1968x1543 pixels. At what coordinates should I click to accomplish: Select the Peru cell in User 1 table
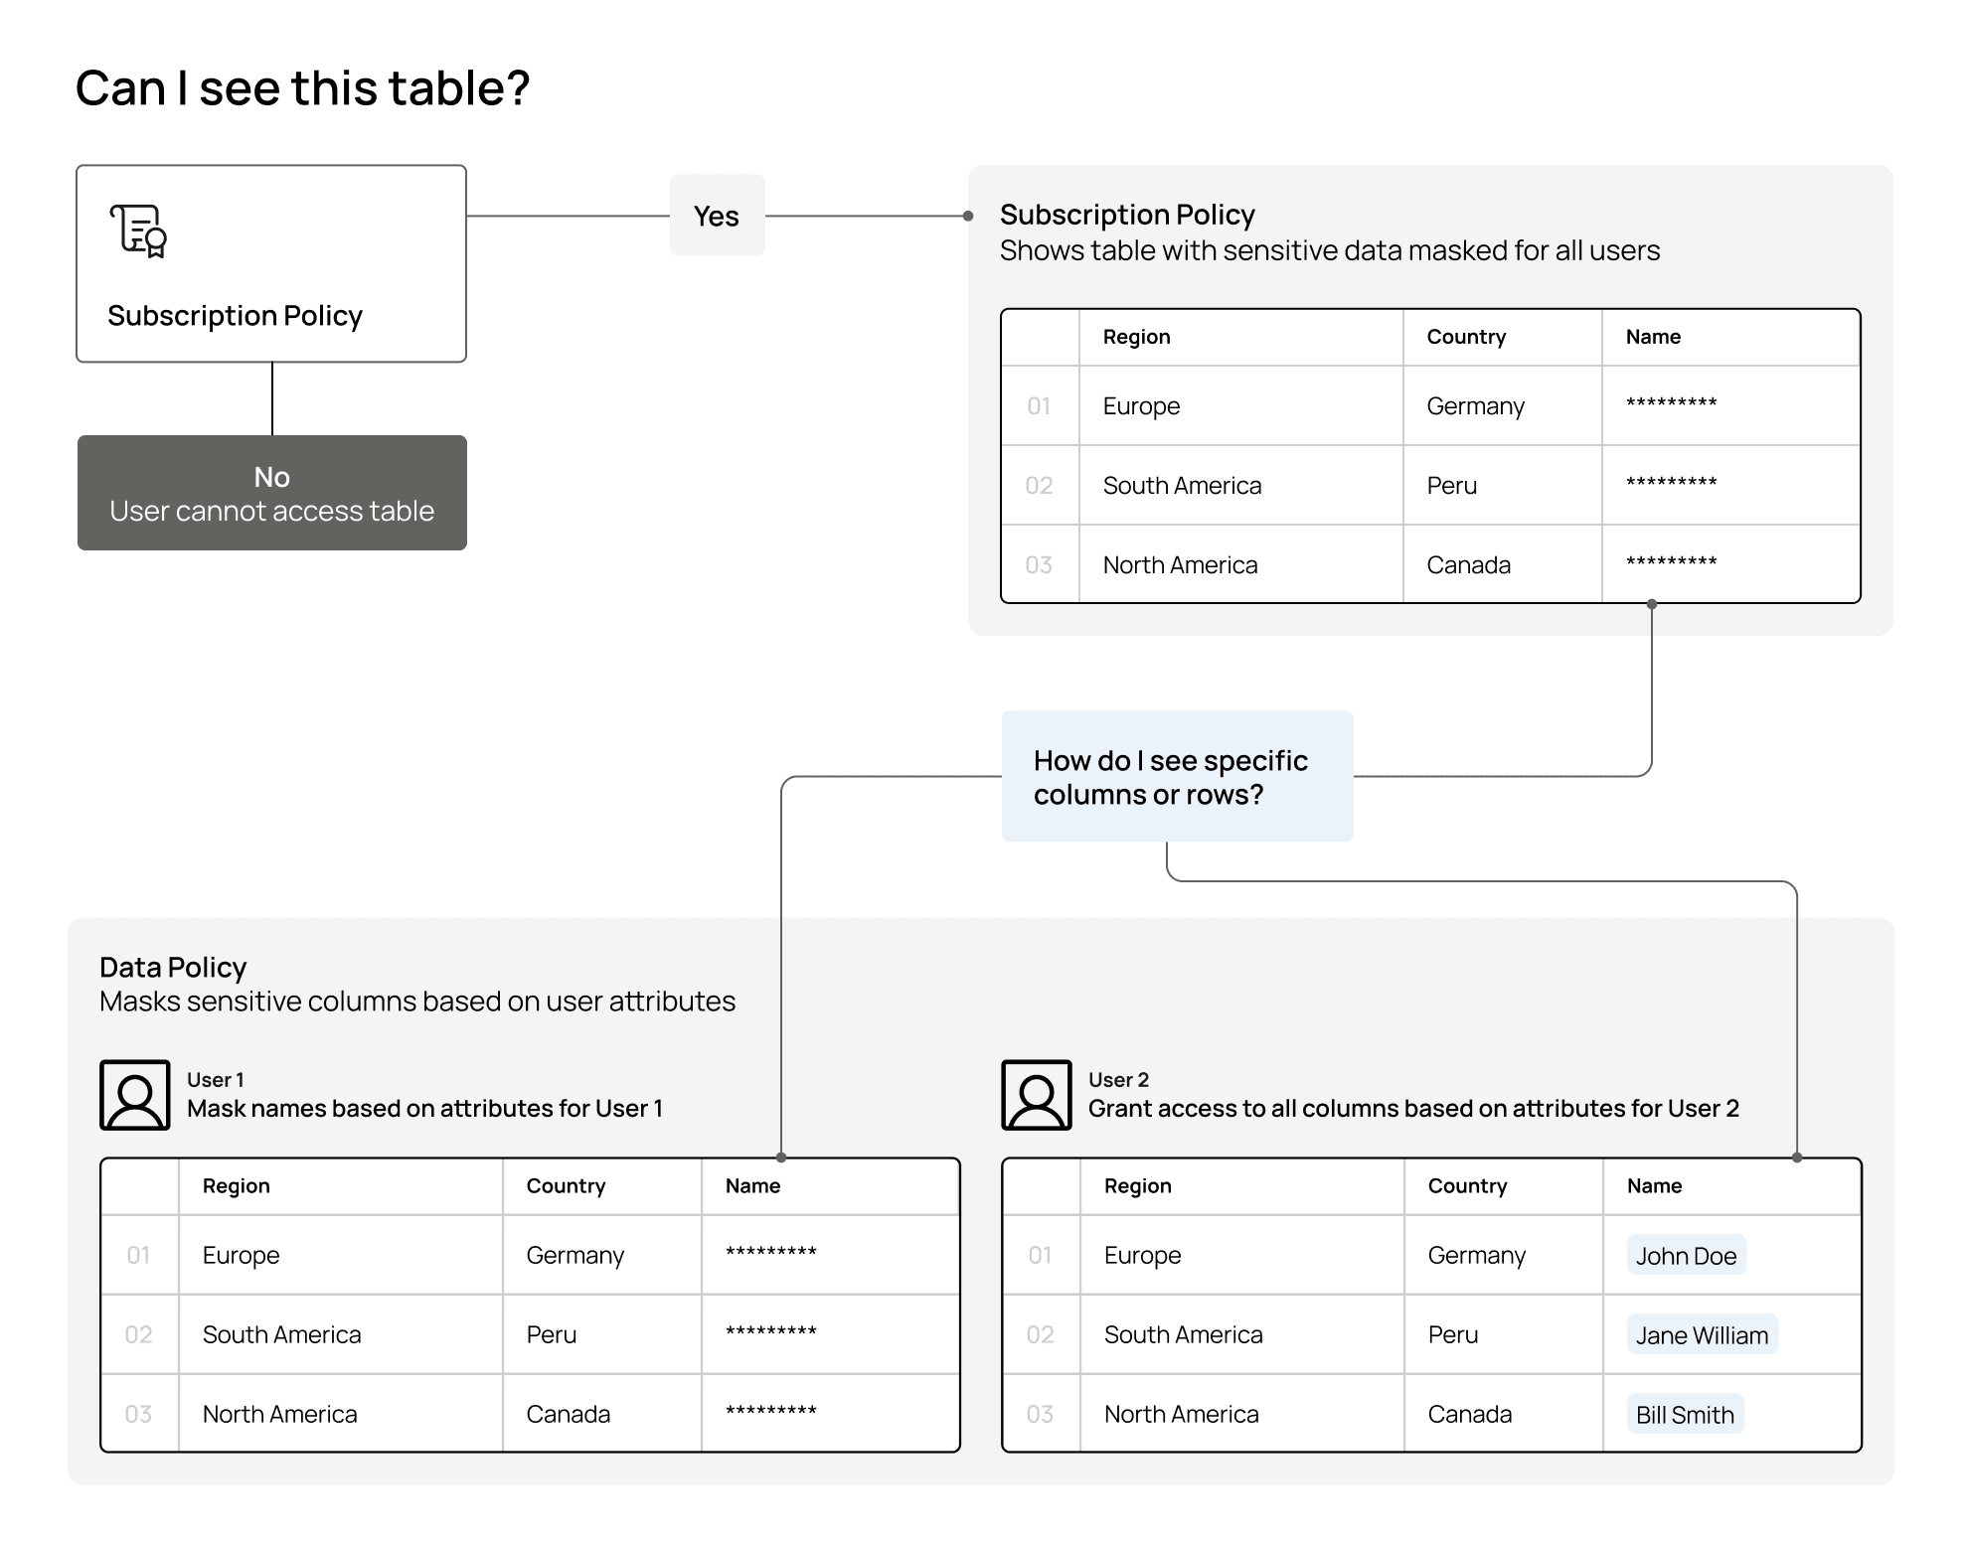(552, 1335)
